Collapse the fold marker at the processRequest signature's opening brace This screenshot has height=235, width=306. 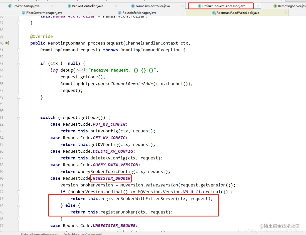click(x=19, y=50)
